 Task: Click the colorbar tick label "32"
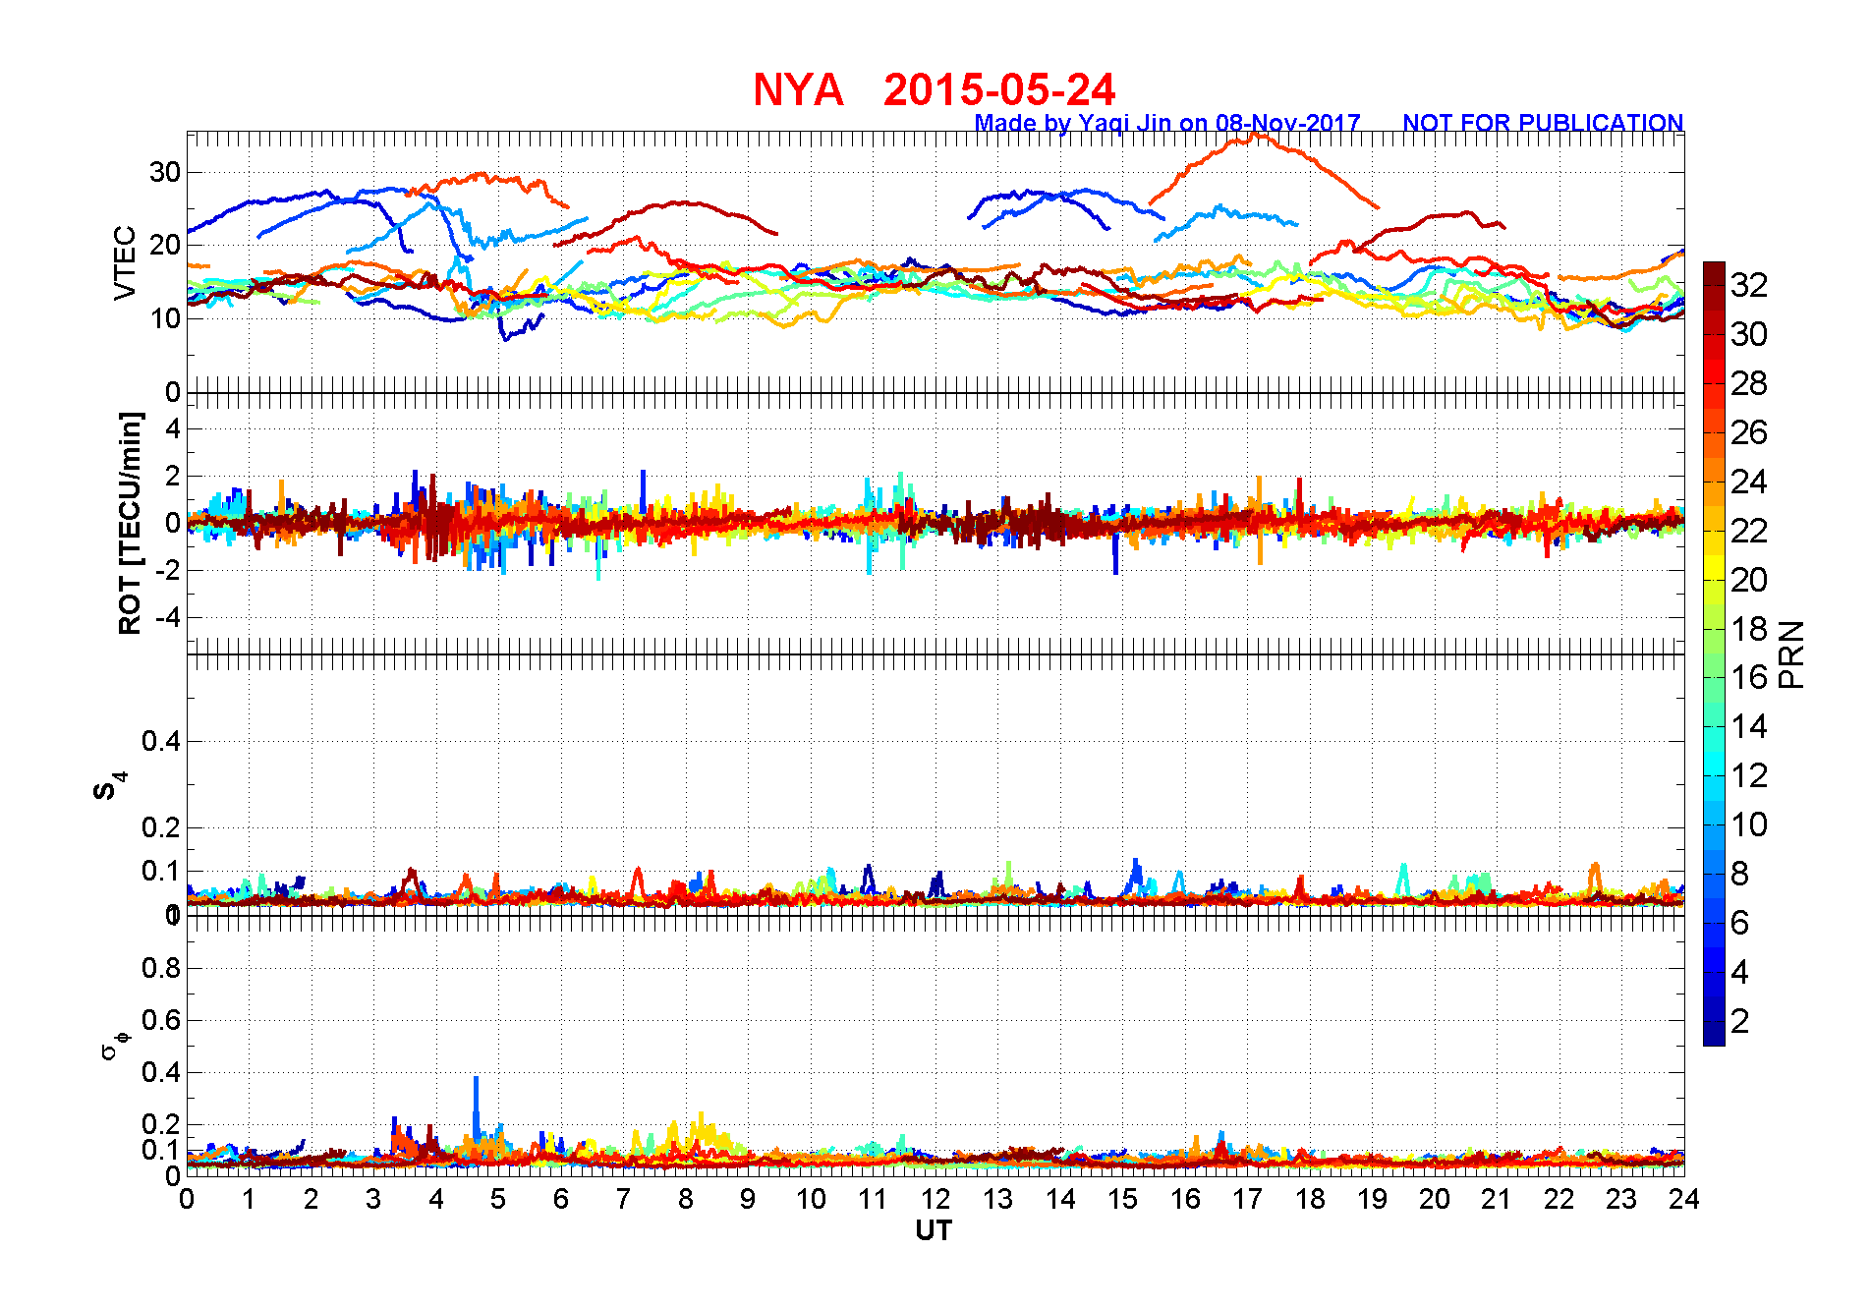(1749, 285)
